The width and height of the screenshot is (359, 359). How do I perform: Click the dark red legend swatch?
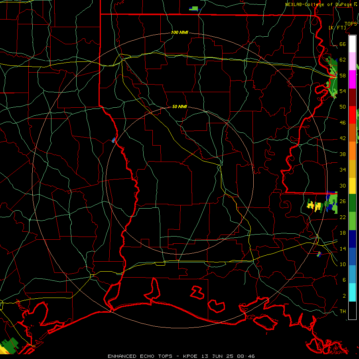point(352,97)
